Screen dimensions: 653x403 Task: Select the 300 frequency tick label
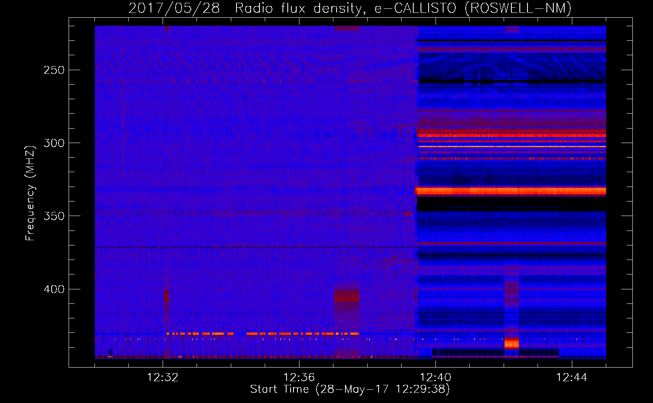[54, 143]
